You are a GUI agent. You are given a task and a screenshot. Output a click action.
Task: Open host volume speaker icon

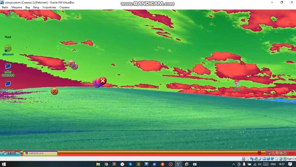(x=259, y=164)
